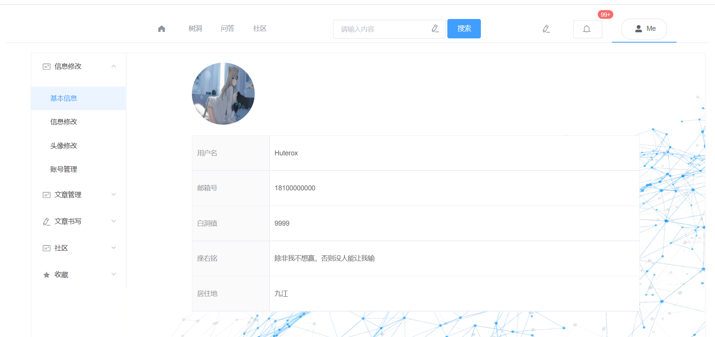Click 文章书写 sidebar label

(68, 222)
